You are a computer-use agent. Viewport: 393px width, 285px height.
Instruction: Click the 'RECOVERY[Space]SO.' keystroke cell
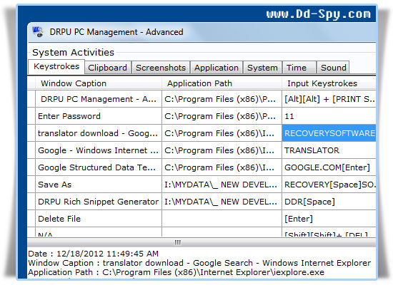(x=329, y=185)
